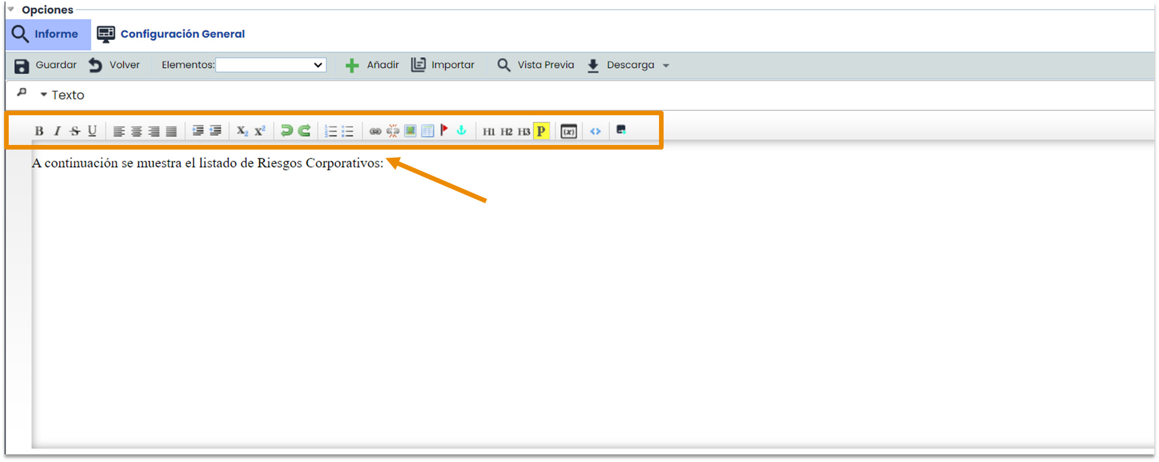Image resolution: width=1159 pixels, height=462 pixels.
Task: Insert a numbered list
Action: tap(331, 131)
